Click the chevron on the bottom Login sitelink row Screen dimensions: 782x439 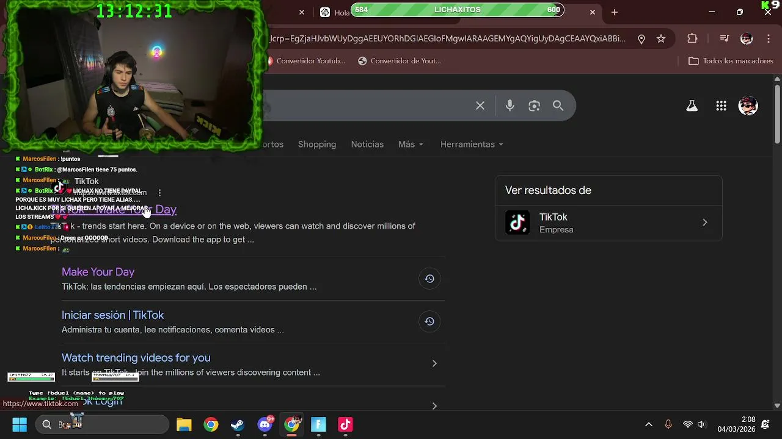tap(434, 405)
